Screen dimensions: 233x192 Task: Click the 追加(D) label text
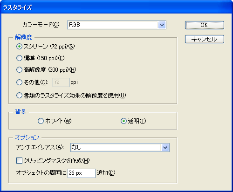(x=106, y=173)
